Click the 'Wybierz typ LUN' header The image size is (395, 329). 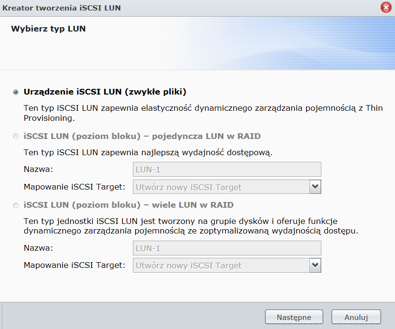(x=48, y=29)
